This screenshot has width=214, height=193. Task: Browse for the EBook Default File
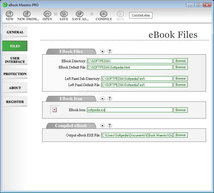click(x=181, y=67)
